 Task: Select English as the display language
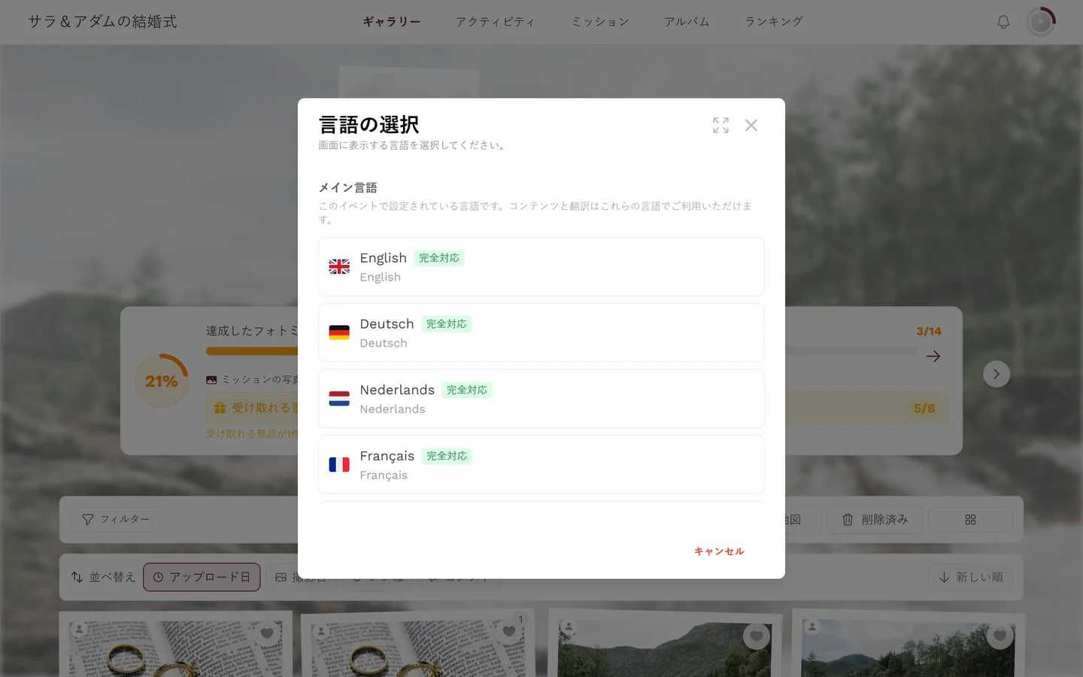click(541, 267)
